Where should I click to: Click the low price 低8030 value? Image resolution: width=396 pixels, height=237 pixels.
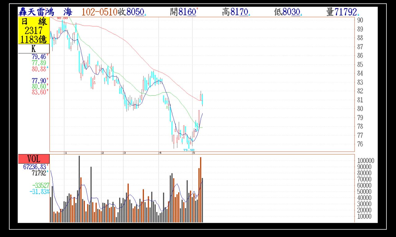click(x=288, y=12)
